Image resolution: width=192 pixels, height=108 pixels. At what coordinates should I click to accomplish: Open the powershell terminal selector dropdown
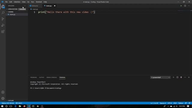coord(160,77)
